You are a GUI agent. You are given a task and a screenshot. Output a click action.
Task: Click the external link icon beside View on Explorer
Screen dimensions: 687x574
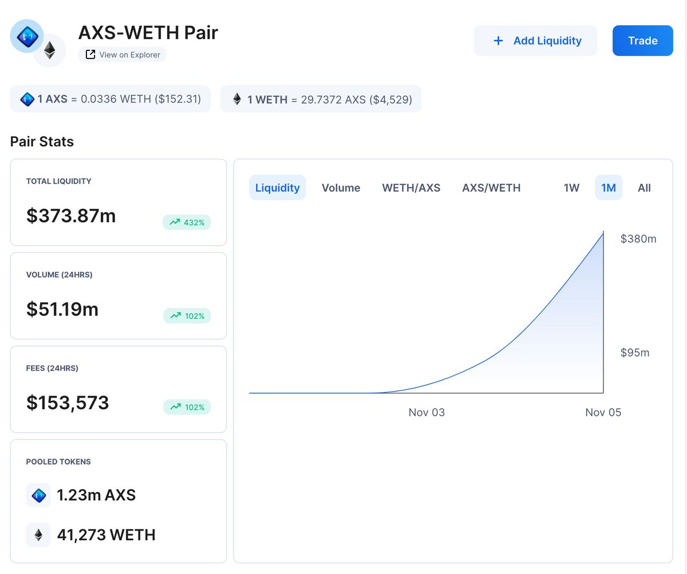(90, 54)
